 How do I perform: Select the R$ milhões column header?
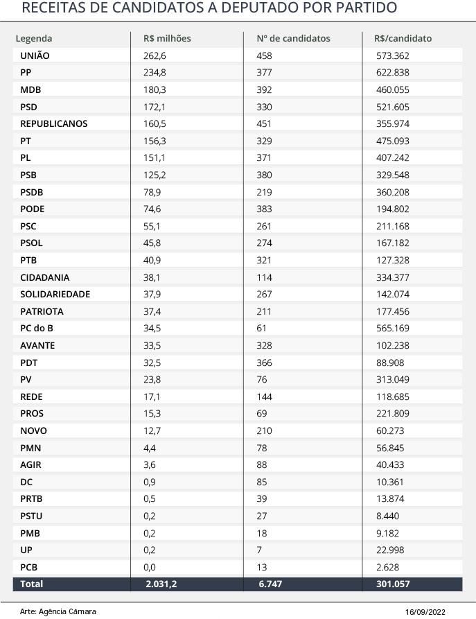167,38
